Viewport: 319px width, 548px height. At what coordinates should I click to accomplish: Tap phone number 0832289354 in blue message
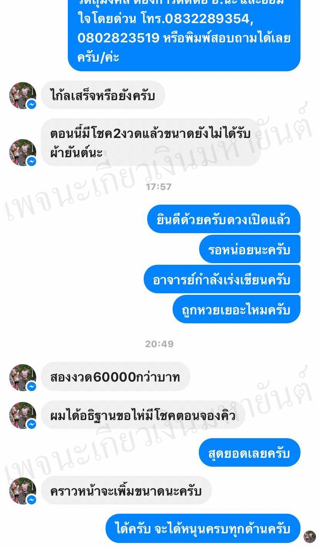[x=207, y=18]
